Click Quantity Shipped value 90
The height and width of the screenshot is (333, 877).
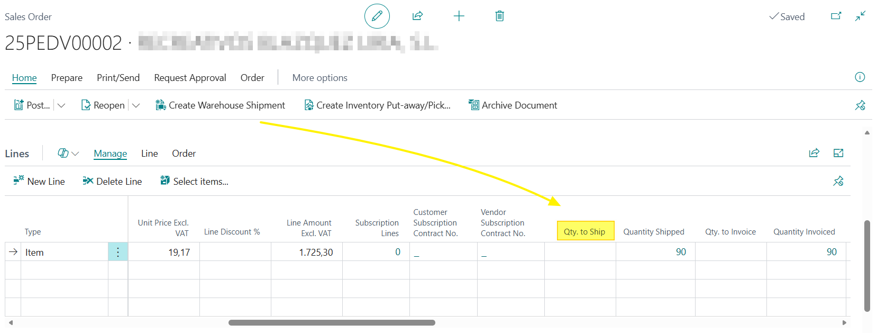click(x=681, y=252)
